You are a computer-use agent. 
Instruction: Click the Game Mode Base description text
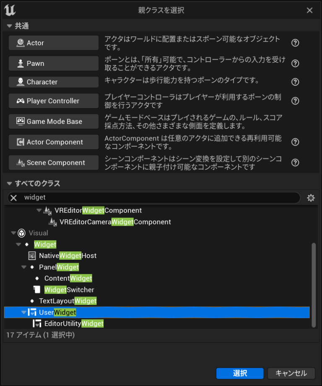(194, 122)
